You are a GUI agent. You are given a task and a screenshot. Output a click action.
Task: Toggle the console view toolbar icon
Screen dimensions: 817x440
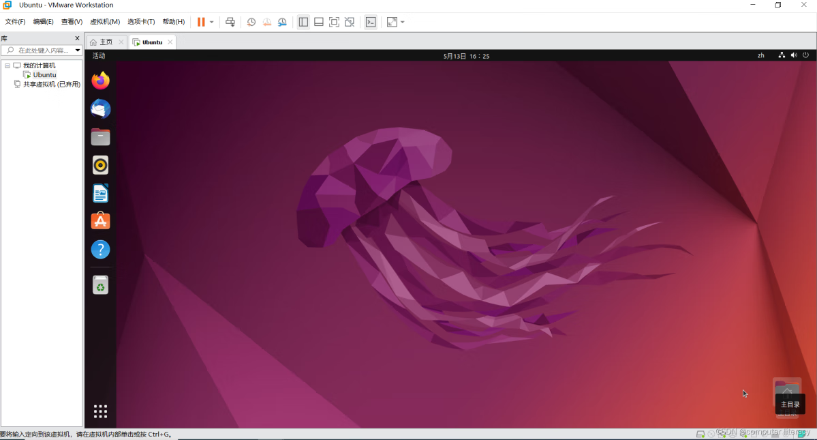pos(371,22)
